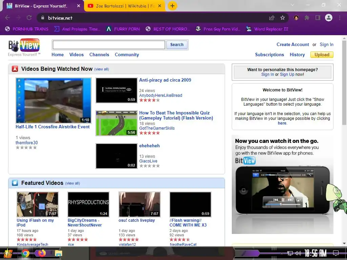The width and height of the screenshot is (347, 260).
Task: View all Featured Videos
Action: point(73,183)
